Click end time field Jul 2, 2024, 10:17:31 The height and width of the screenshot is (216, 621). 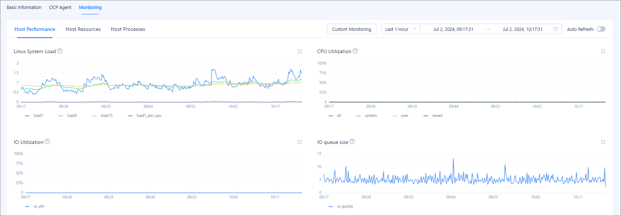click(x=522, y=29)
